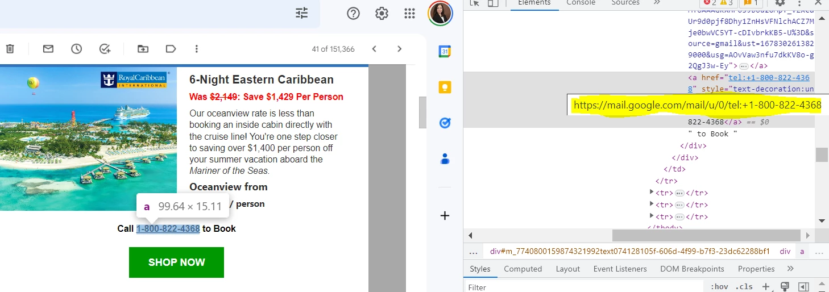The height and width of the screenshot is (292, 829).
Task: Expand collapsed ellipsis before closing a tag
Action: tap(744, 67)
